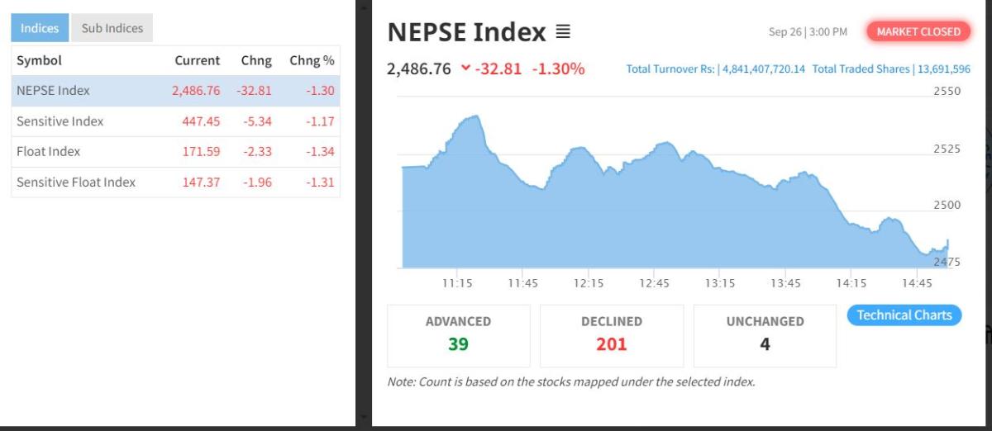Screen dimensions: 992x431
Task: Sort by the Chng % column header
Action: [x=312, y=60]
